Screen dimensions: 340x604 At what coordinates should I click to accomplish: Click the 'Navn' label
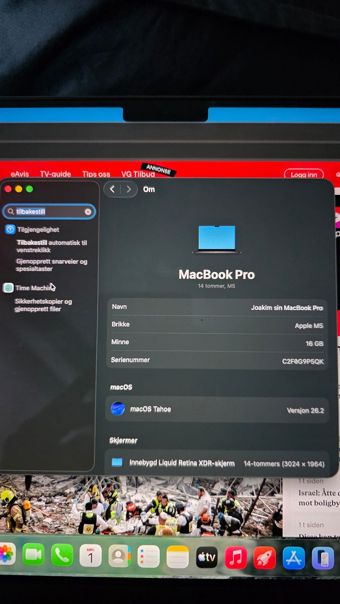point(119,307)
